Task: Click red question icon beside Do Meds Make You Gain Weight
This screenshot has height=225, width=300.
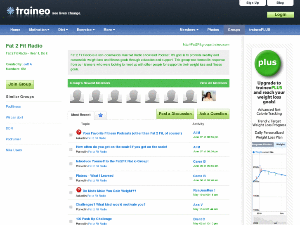Action: click(x=79, y=190)
